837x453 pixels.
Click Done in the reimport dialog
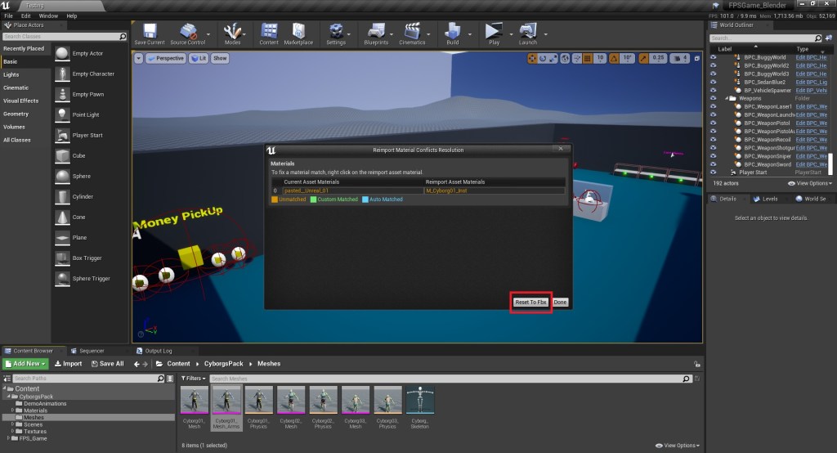click(560, 303)
